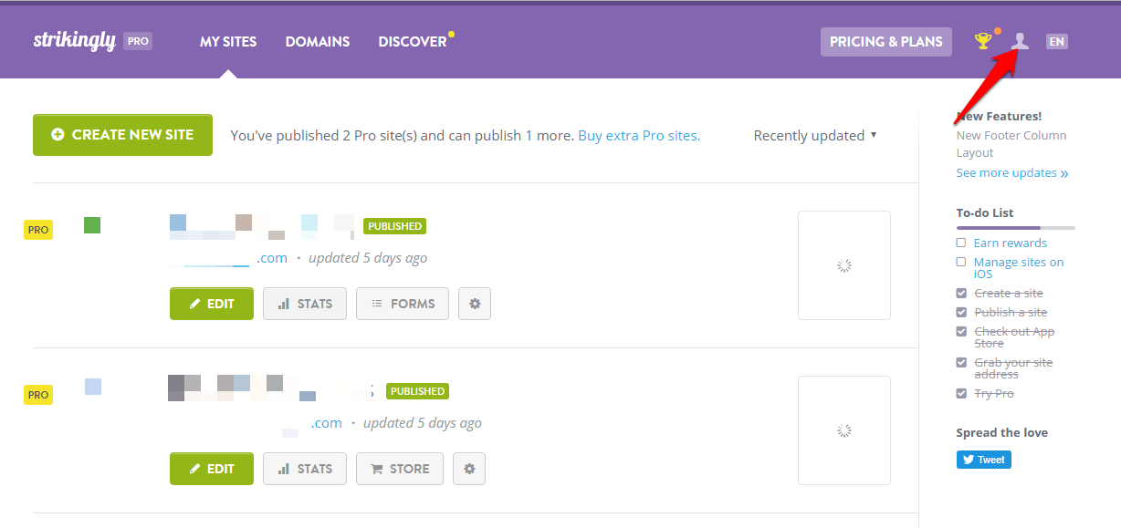This screenshot has height=528, width=1121.
Task: Click the Tweet button
Action: (x=984, y=460)
